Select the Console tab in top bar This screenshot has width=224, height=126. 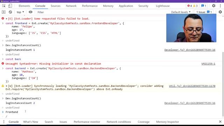pyautogui.click(x=40, y=6)
